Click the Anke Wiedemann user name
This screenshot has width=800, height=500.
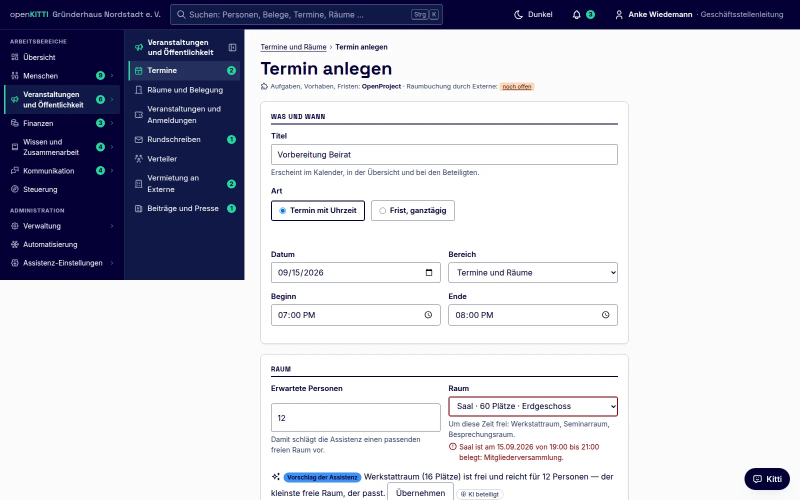(x=660, y=14)
